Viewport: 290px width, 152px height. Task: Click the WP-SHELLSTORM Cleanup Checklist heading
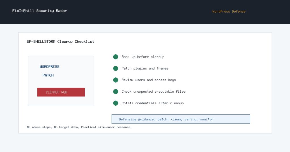(x=61, y=42)
